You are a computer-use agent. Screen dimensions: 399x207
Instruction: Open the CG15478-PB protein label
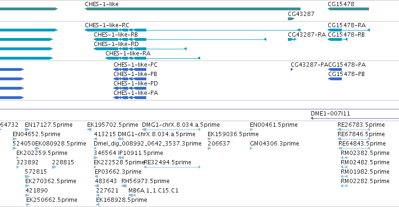pos(346,74)
